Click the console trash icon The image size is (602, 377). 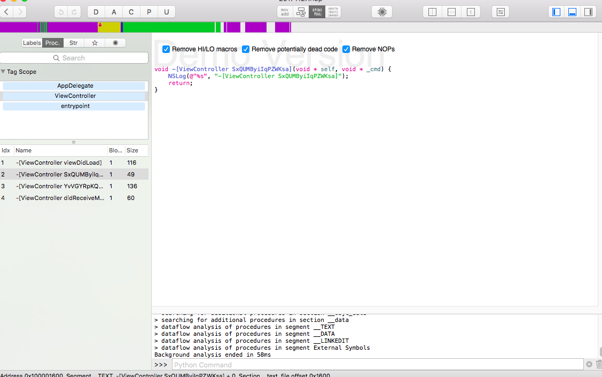pyautogui.click(x=599, y=364)
